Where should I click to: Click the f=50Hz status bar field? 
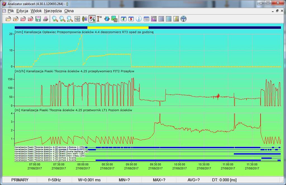pyautogui.click(x=54, y=180)
